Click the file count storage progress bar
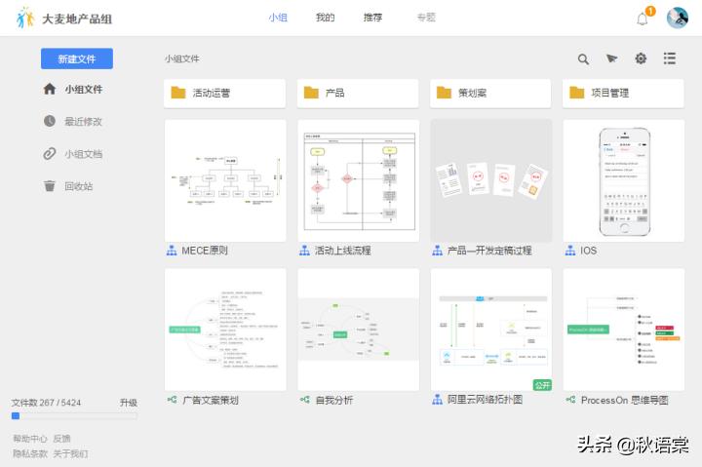This screenshot has width=702, height=467. click(x=74, y=416)
